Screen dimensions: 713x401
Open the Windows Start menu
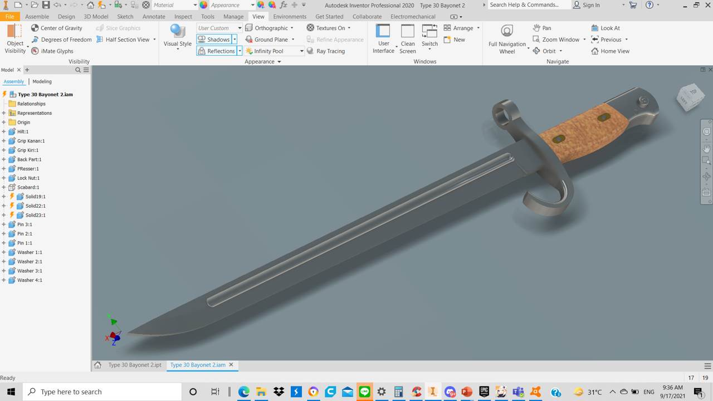[11, 392]
